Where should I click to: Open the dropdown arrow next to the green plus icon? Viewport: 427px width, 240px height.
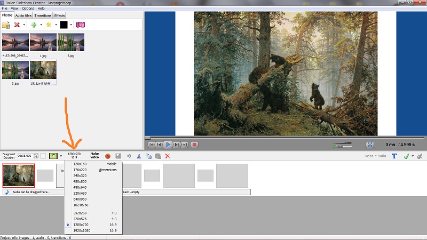[41, 25]
